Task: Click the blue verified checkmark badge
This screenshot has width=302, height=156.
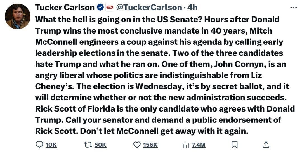Action: (100, 8)
